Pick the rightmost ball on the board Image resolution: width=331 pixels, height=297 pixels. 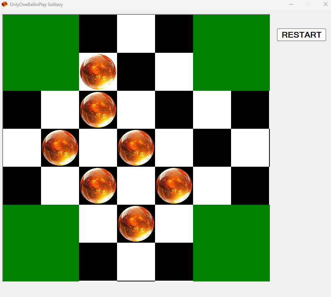click(x=174, y=185)
